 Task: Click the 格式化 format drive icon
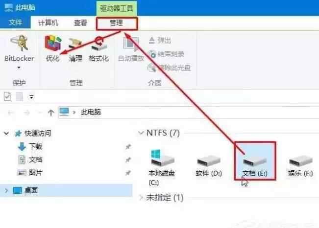pyautogui.click(x=98, y=44)
